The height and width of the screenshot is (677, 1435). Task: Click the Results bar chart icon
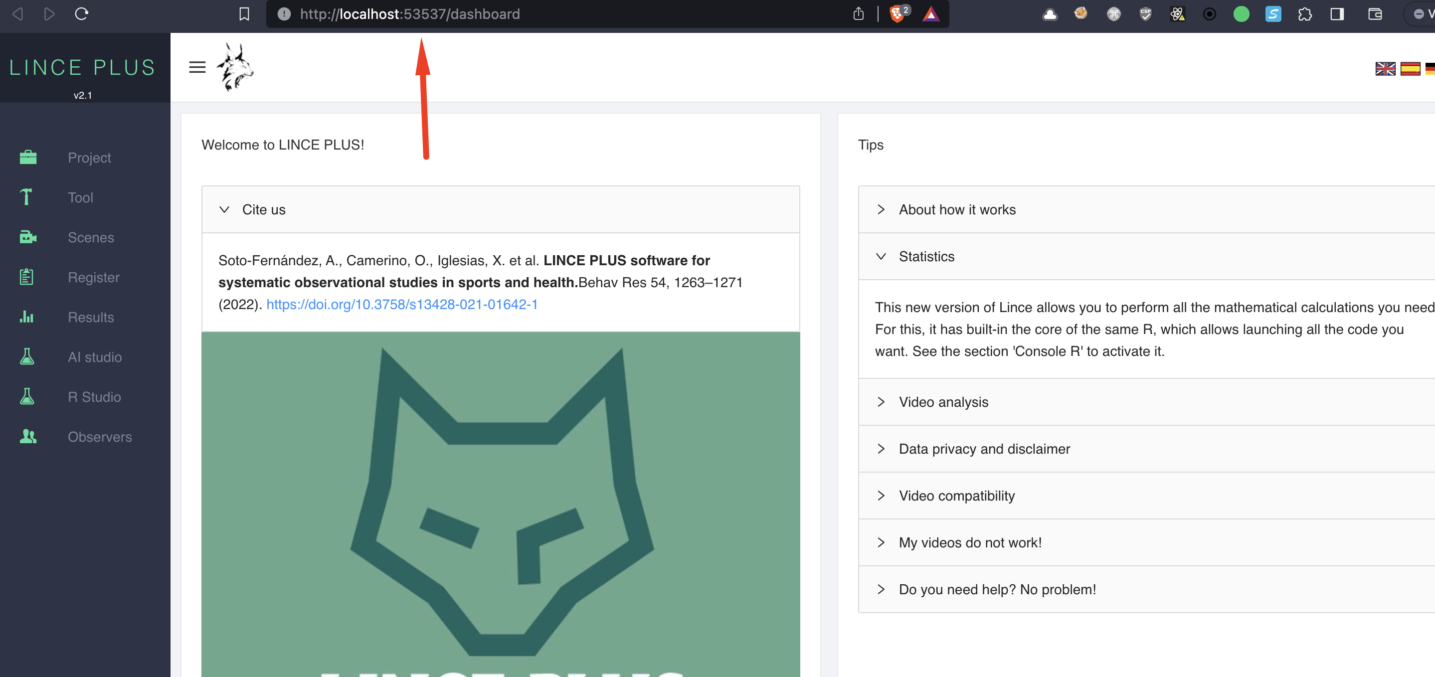click(27, 317)
